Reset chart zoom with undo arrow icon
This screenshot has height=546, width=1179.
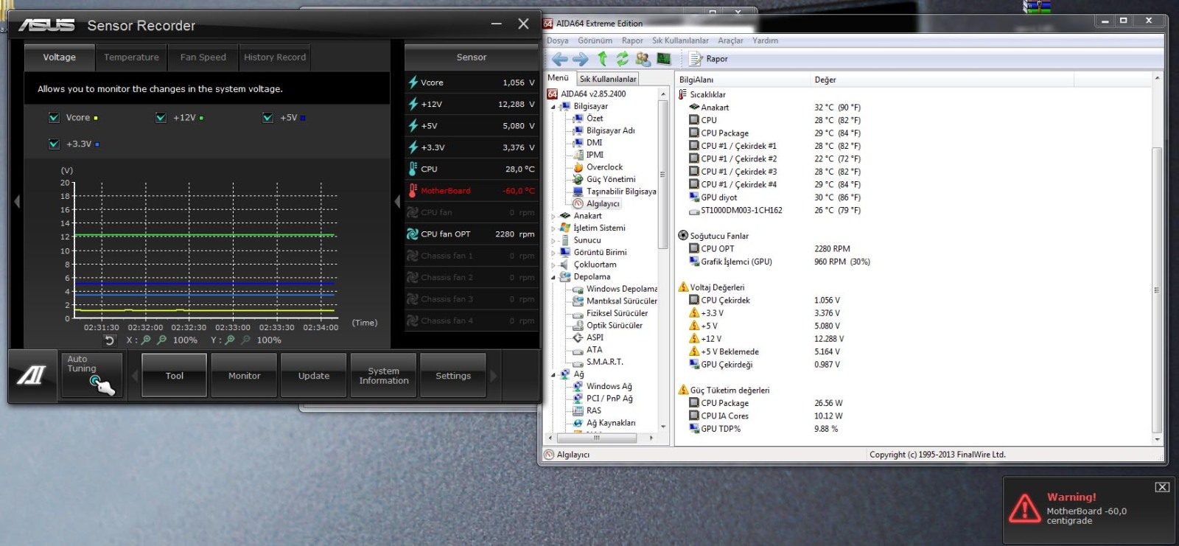pos(110,340)
